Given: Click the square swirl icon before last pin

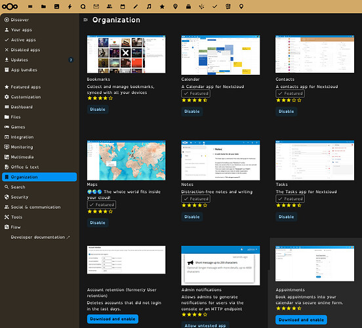Looking at the screenshot, I should (228, 7).
